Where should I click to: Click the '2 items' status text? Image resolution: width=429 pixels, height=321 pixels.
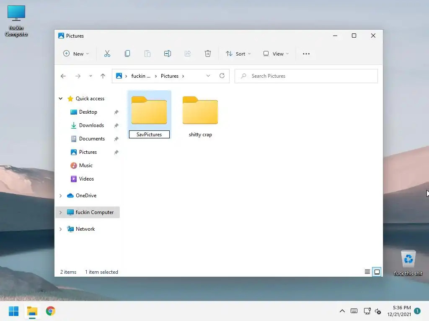point(68,272)
